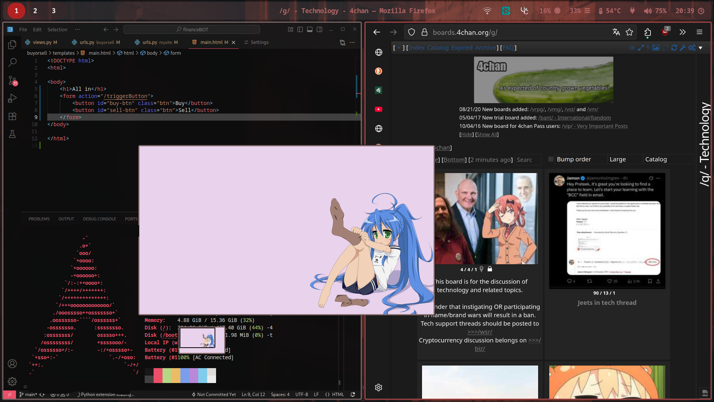Click the cyan color swatch in the terminal palette
714x402 pixels.
[x=203, y=376]
